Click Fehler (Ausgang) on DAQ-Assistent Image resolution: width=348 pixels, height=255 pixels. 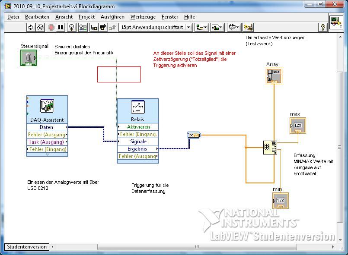pyautogui.click(x=47, y=135)
